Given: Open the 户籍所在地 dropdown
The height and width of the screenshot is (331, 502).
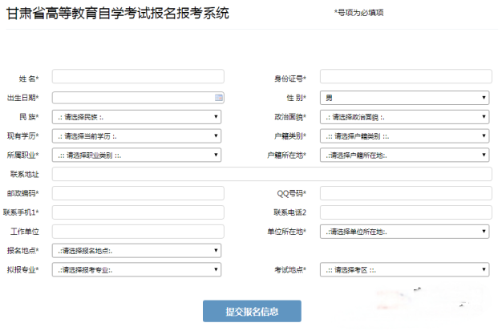Looking at the screenshot, I should click(405, 155).
